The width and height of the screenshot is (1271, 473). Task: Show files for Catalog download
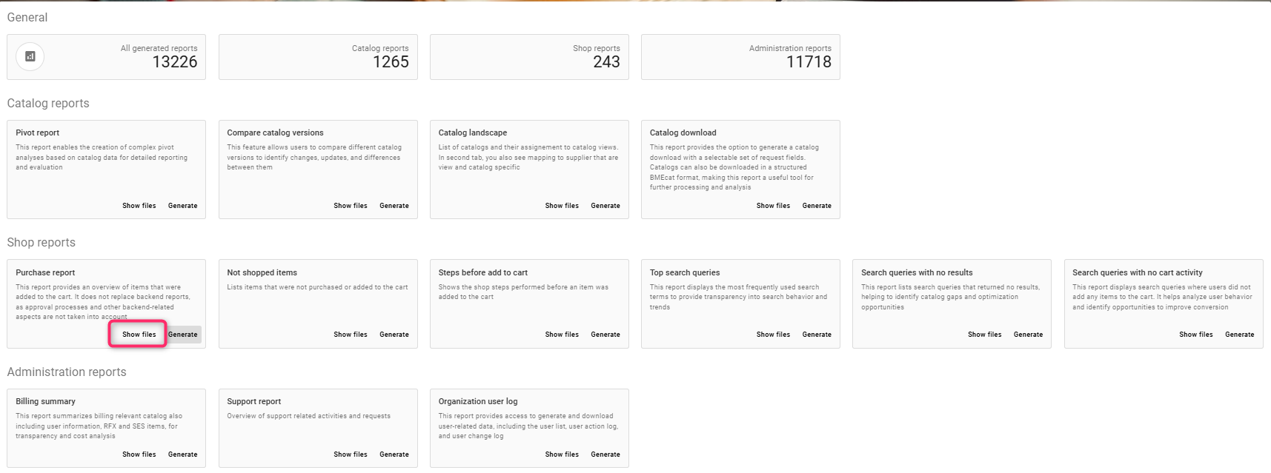coord(773,206)
